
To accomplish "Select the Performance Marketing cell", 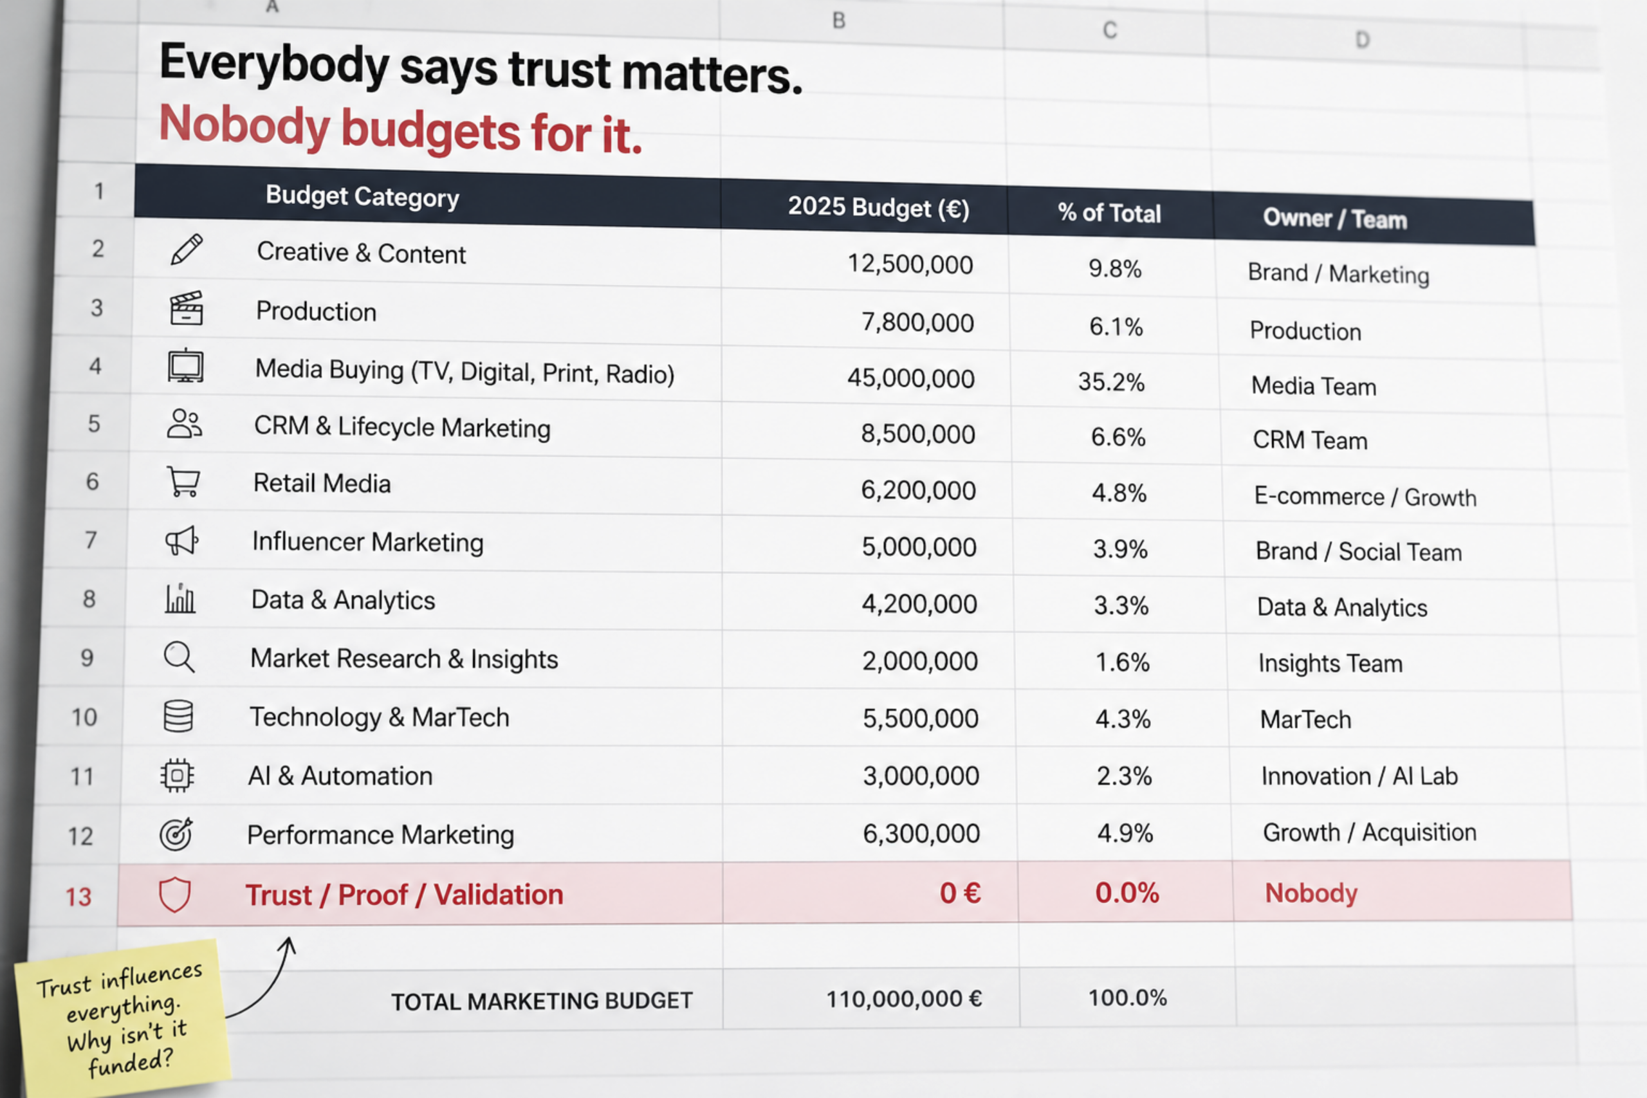I will point(419,834).
